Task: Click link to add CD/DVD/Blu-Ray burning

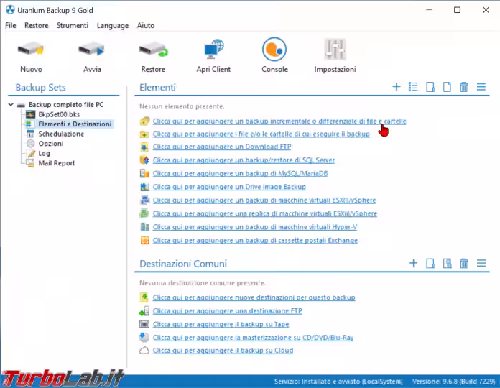Action: click(x=253, y=337)
